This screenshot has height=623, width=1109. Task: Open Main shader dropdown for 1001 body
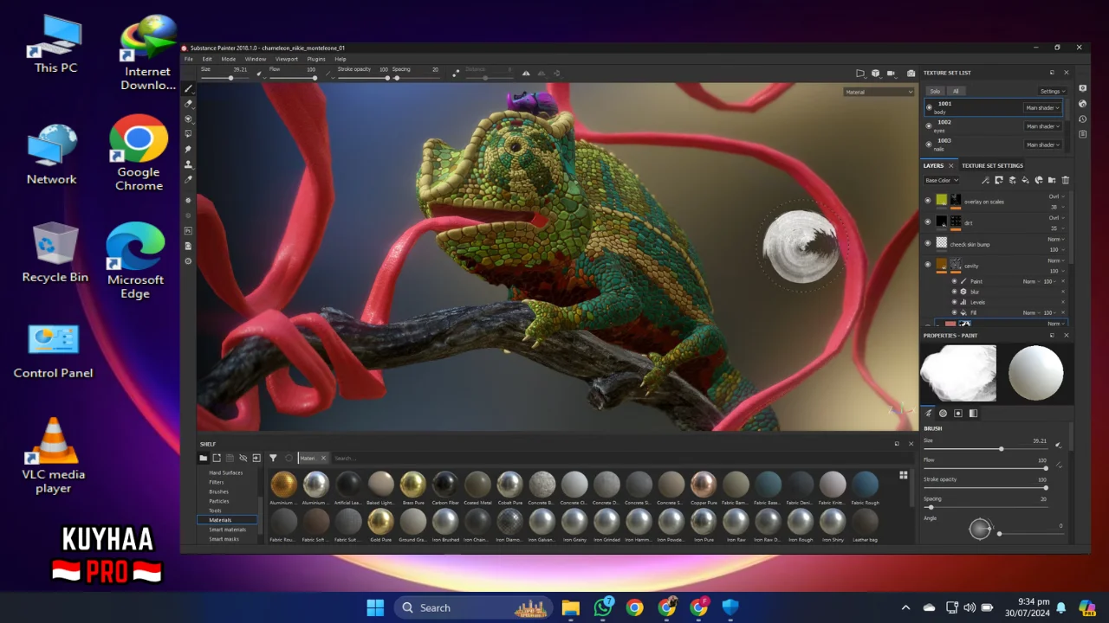1042,108
